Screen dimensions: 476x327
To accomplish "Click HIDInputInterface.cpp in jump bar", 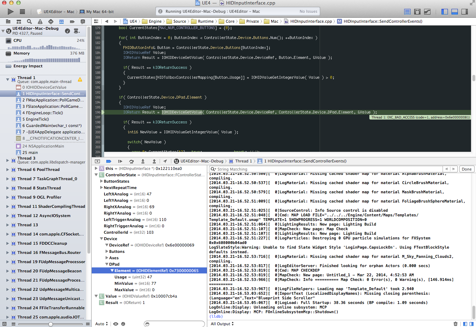I will (x=308, y=21).
